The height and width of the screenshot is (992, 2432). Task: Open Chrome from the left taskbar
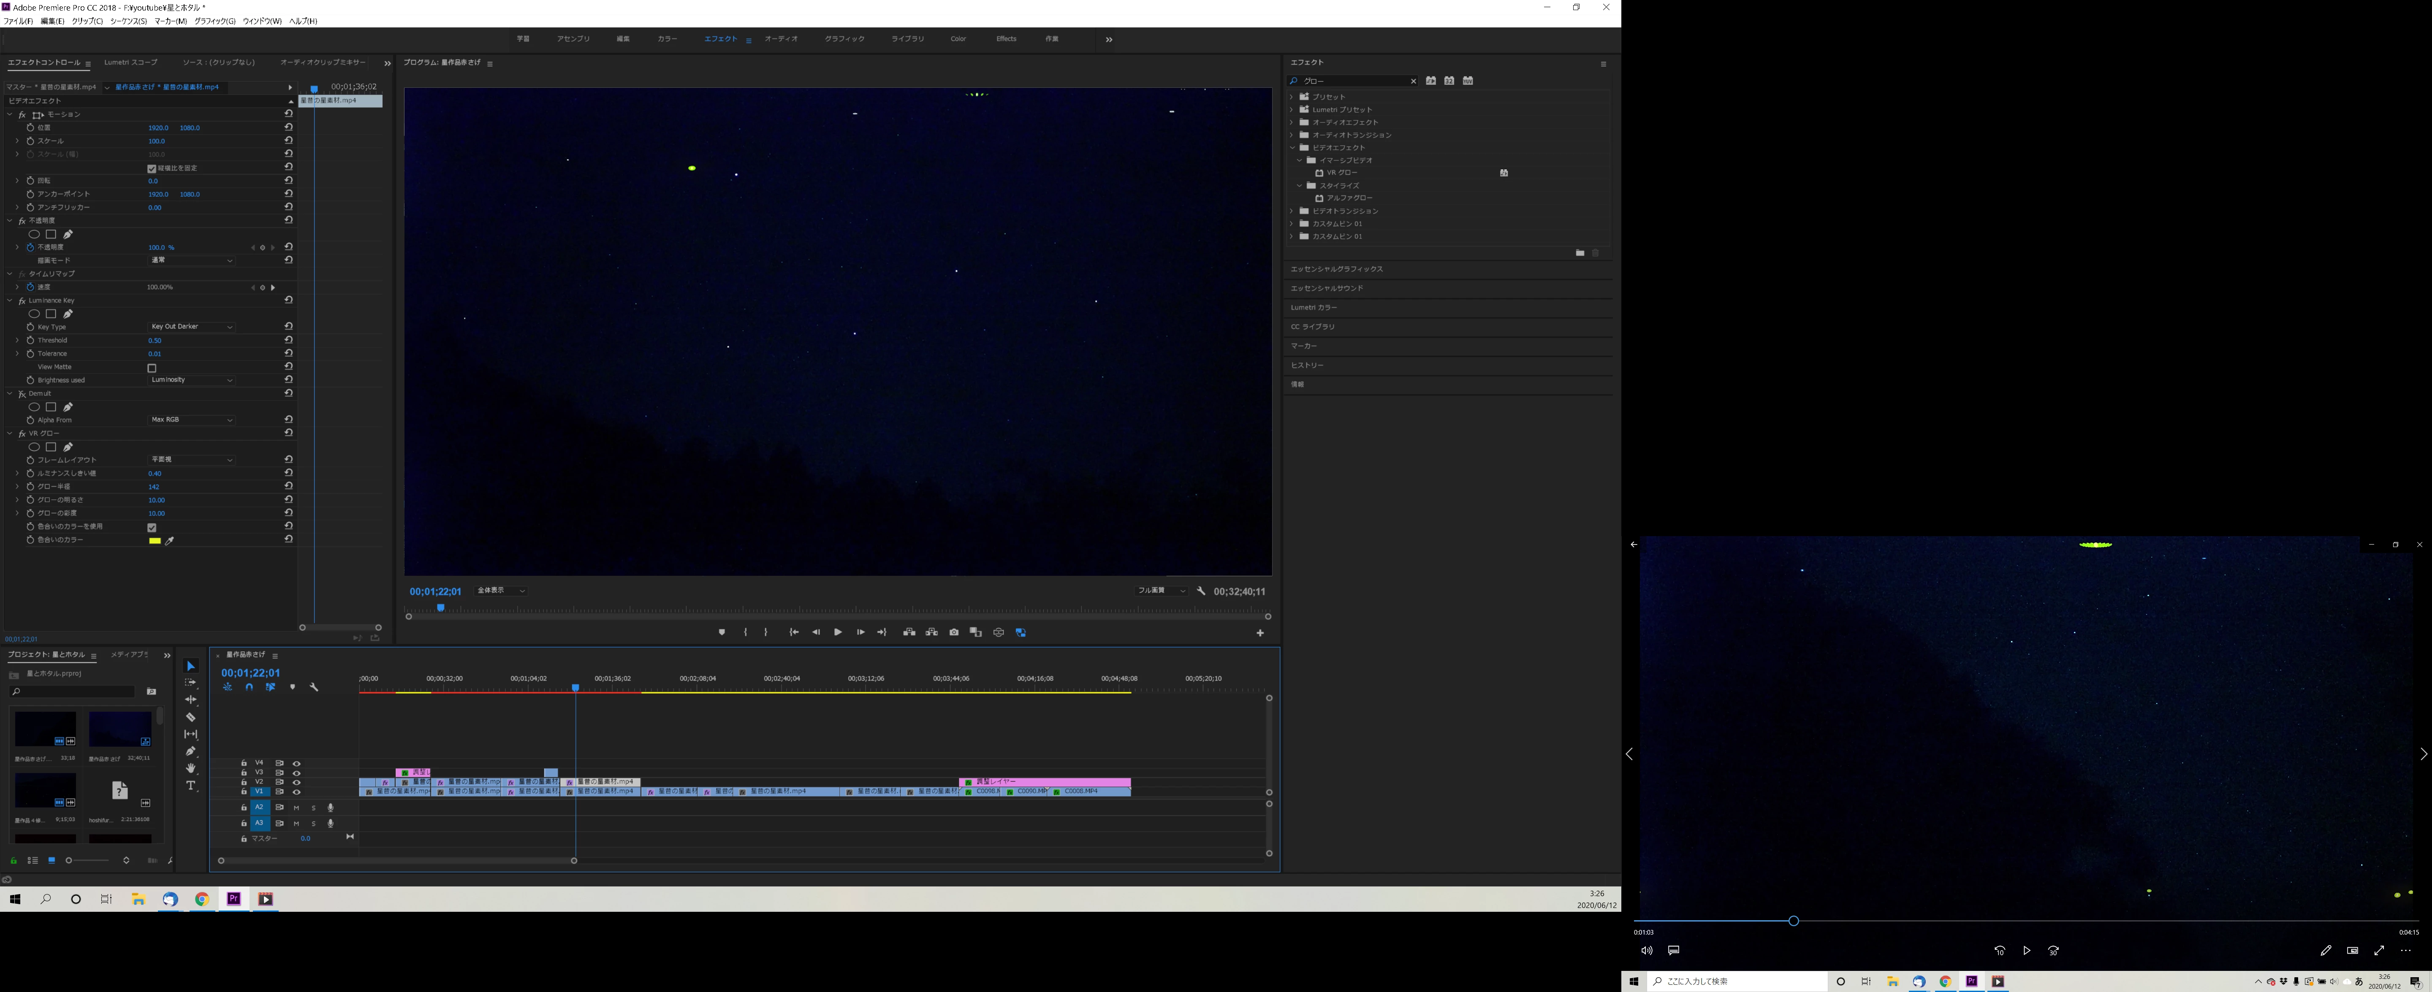[x=202, y=900]
